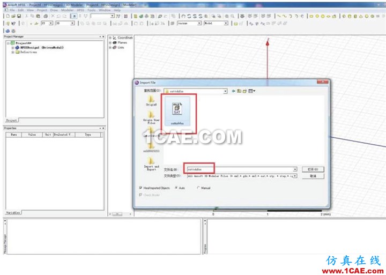
Task: Switch to the Variables tab
Action: [13, 212]
